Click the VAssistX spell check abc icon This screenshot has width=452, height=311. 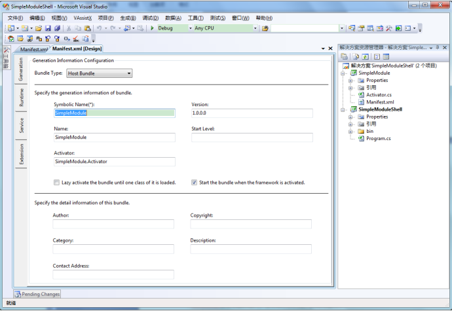click(76, 39)
